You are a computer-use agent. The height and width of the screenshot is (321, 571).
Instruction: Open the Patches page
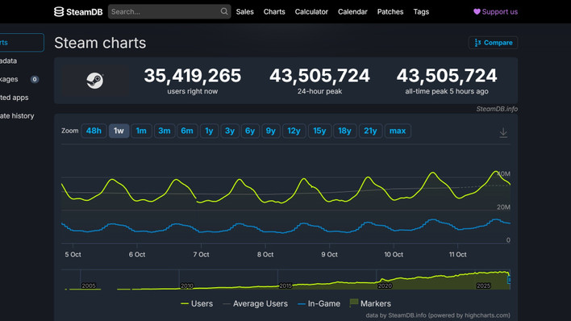(x=390, y=11)
